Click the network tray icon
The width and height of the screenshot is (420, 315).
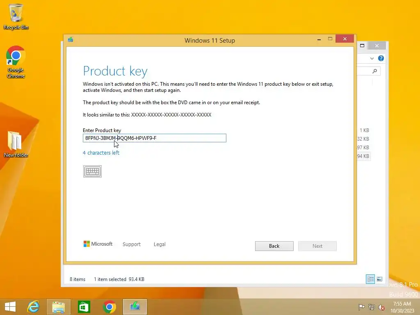[372, 307]
